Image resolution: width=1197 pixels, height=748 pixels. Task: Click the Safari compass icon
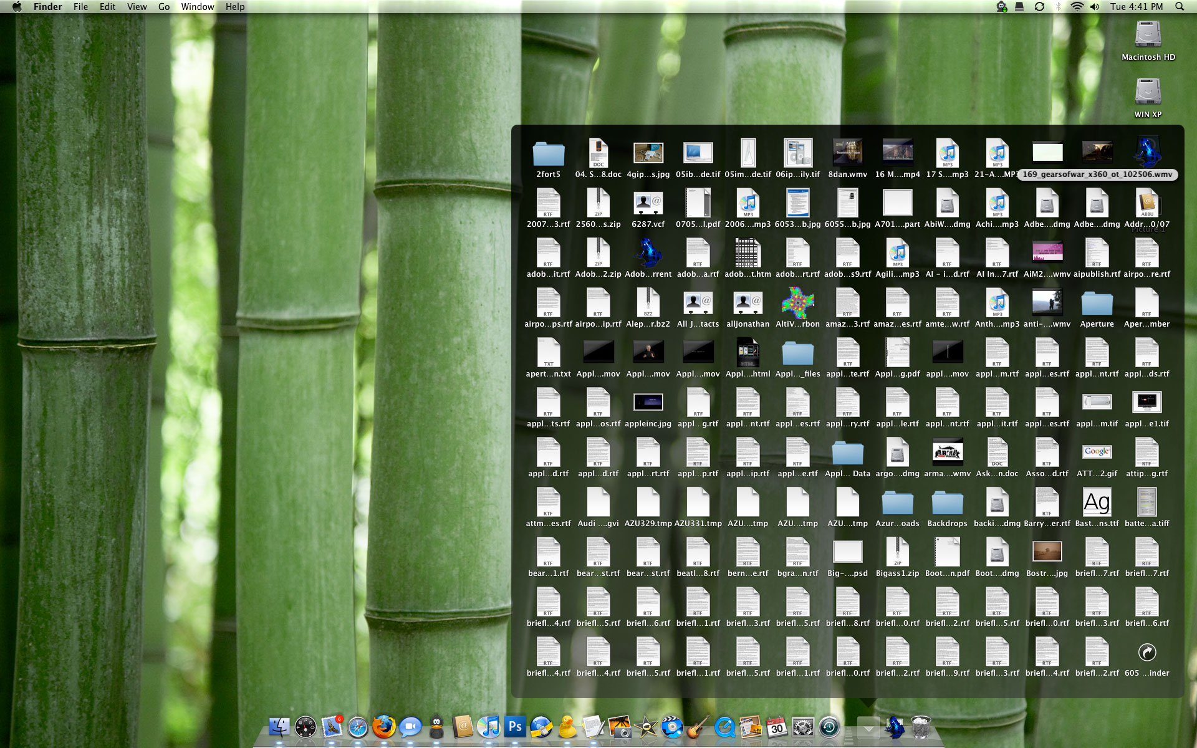[x=358, y=727]
